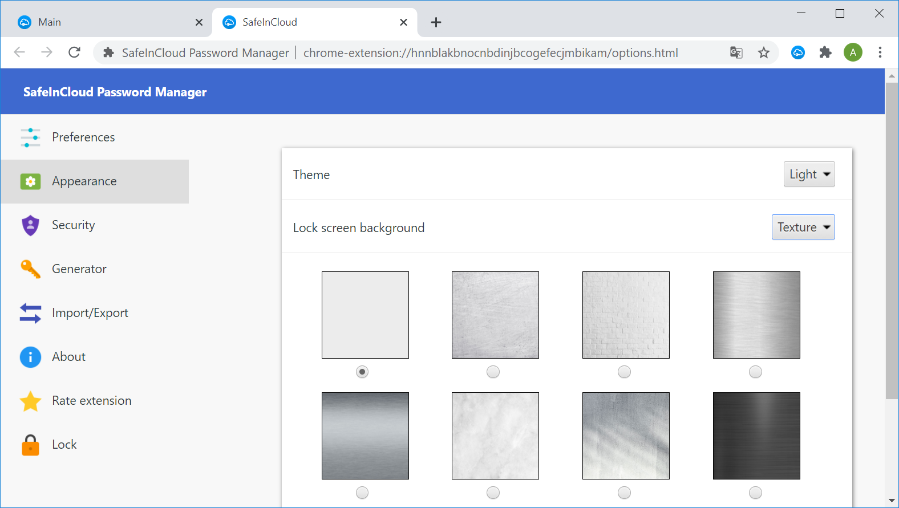
Task: Close the SafeInCloud tab
Action: tap(403, 22)
